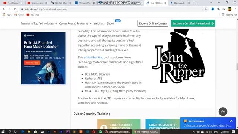Click the John the Ripper logo image

coord(178,56)
